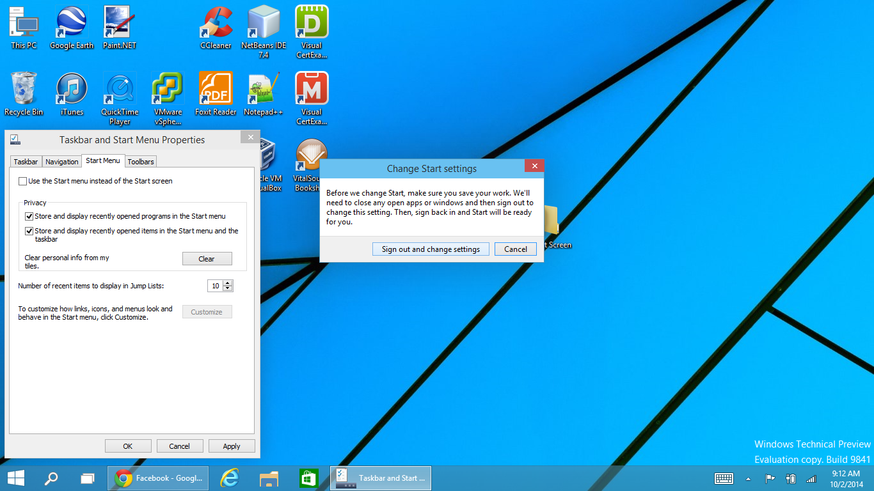Open This PC desktop icon
The height and width of the screenshot is (491, 874).
(x=24, y=28)
